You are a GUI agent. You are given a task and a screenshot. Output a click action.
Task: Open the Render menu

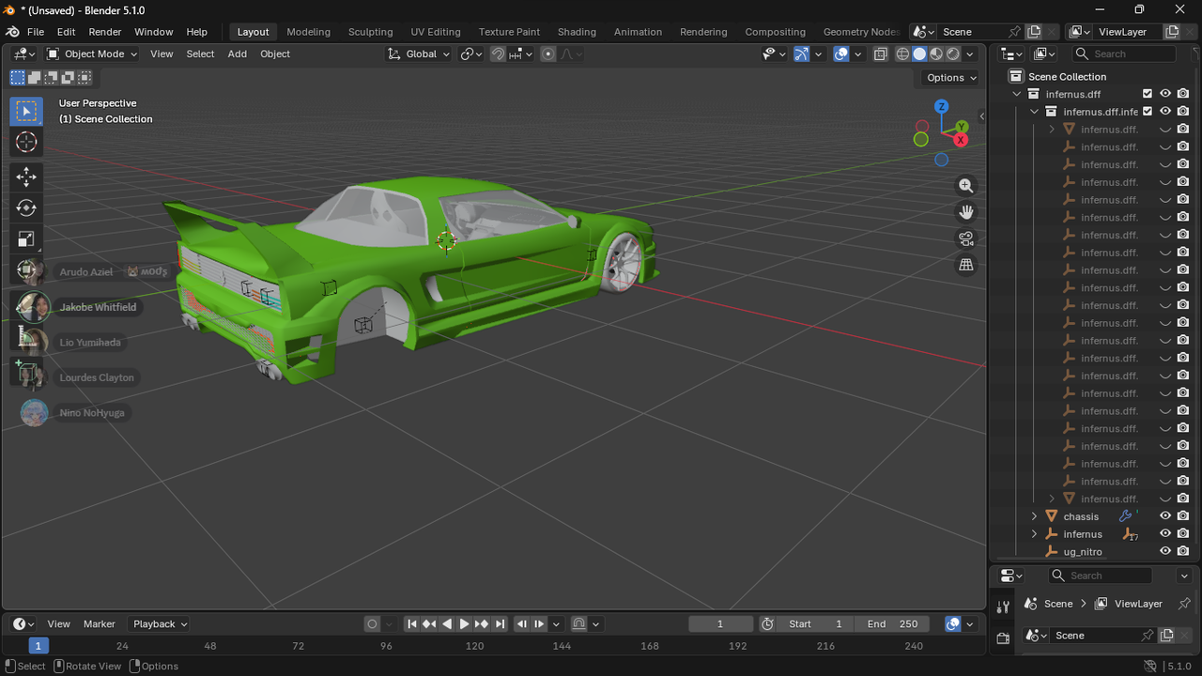tap(105, 32)
